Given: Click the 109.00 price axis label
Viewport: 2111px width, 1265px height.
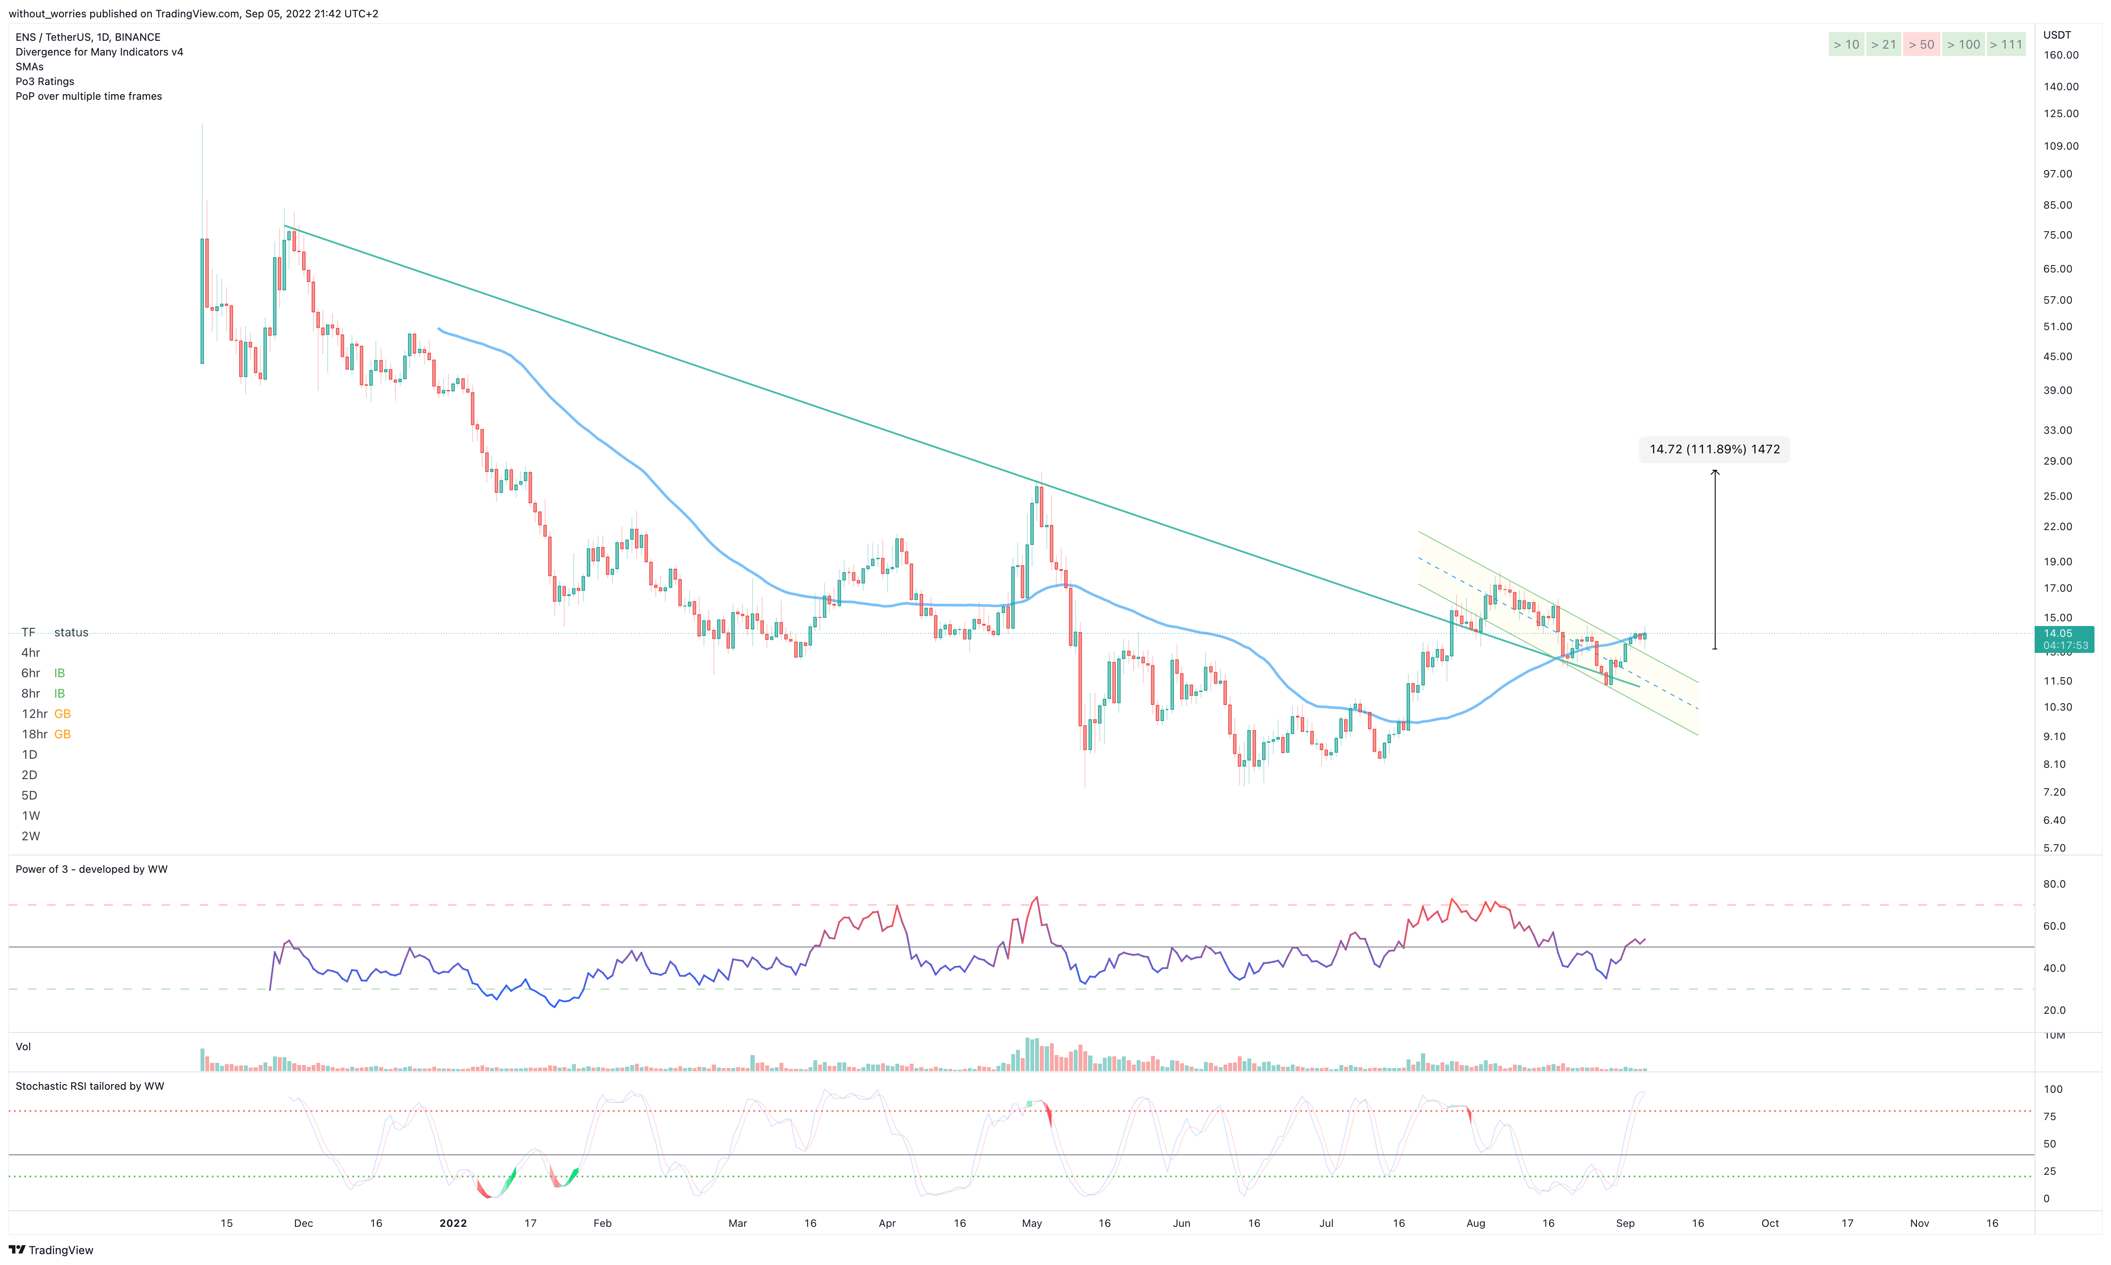Looking at the screenshot, I should (x=2061, y=147).
